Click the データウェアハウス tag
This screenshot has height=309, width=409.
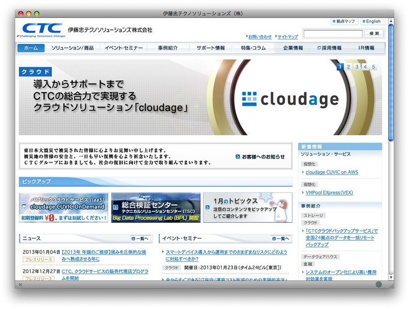tap(320, 257)
